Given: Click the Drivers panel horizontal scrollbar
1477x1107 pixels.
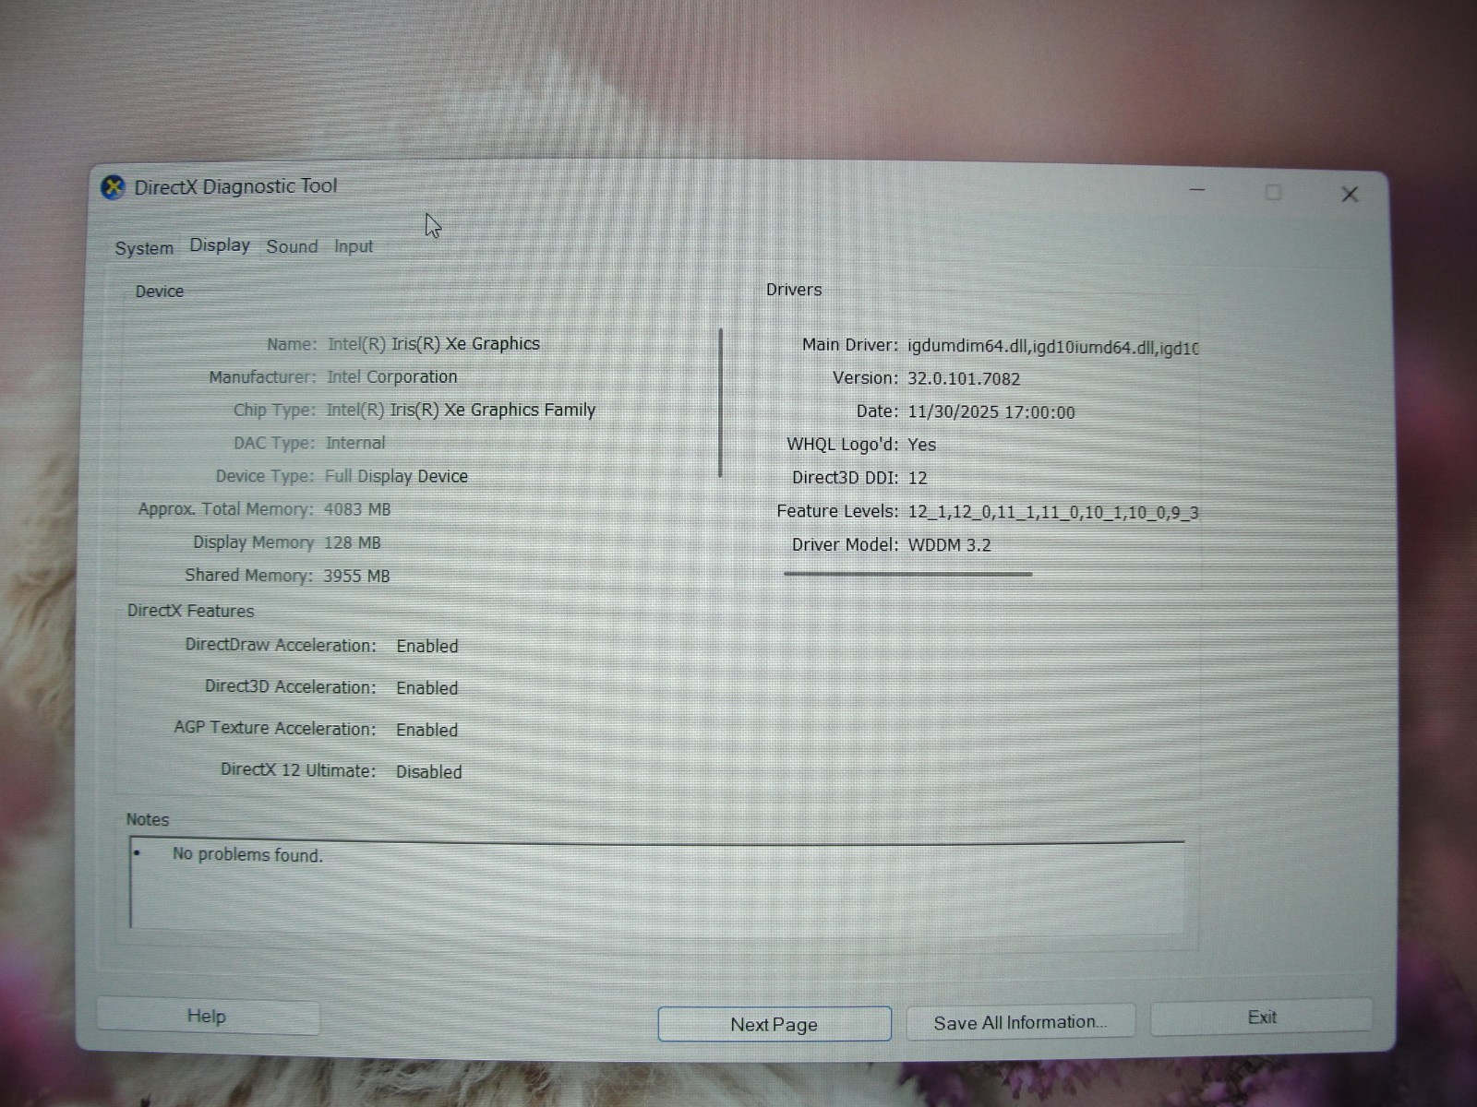Looking at the screenshot, I should pos(907,574).
